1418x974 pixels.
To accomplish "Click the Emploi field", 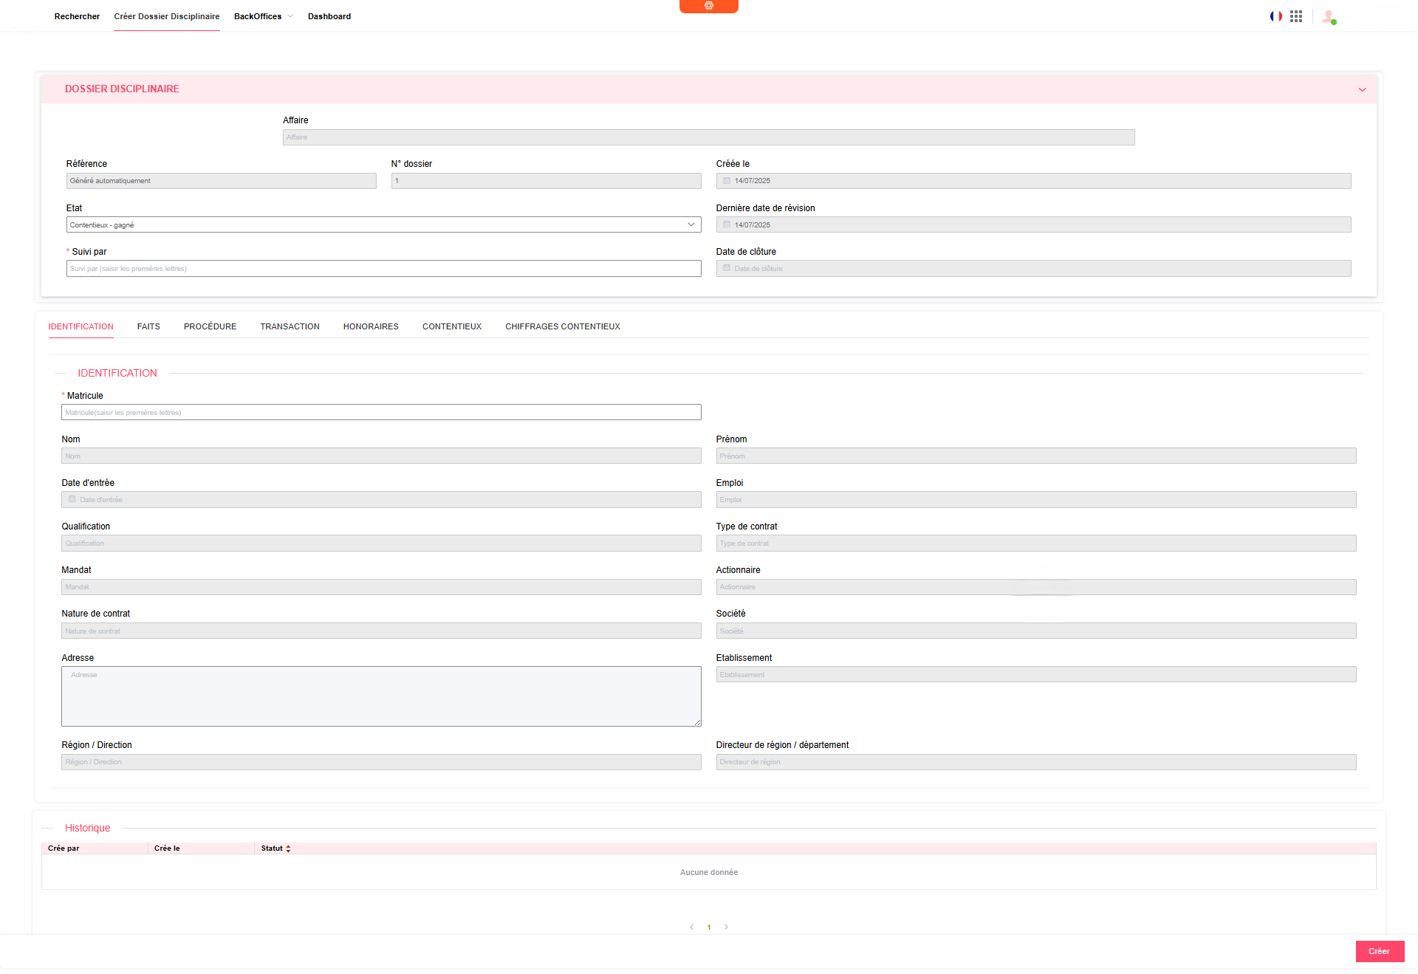I will 1036,499.
